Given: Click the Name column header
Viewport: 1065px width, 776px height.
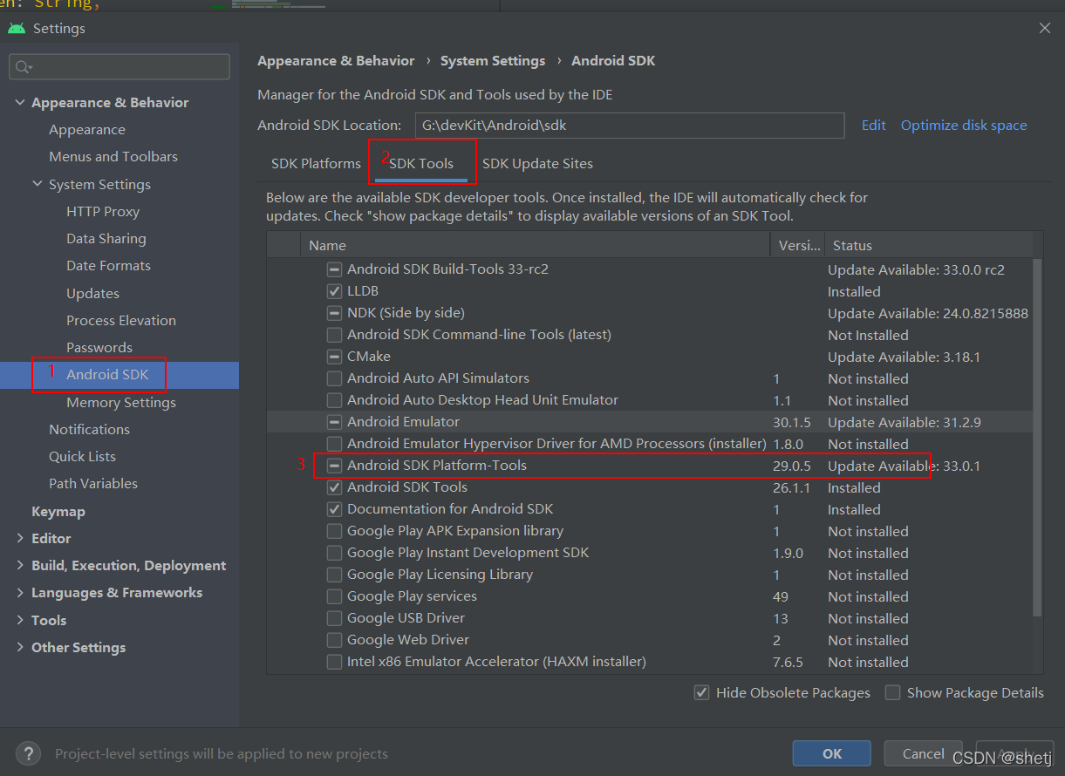Looking at the screenshot, I should click(x=536, y=245).
